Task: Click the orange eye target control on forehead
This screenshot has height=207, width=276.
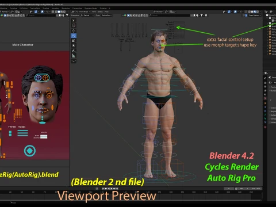Action: point(45,78)
